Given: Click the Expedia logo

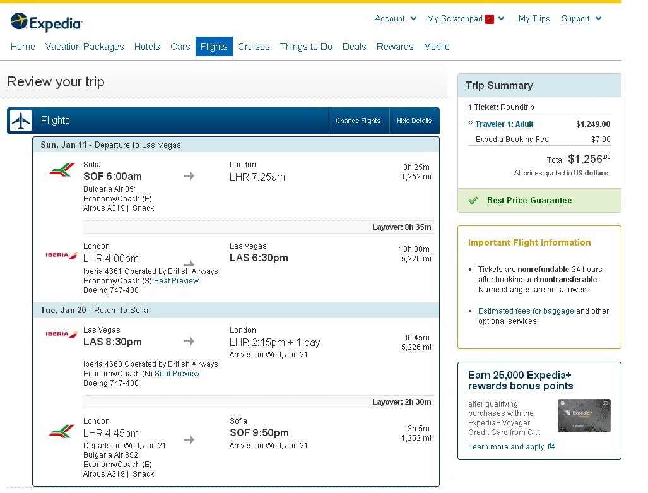Looking at the screenshot, I should [x=46, y=23].
